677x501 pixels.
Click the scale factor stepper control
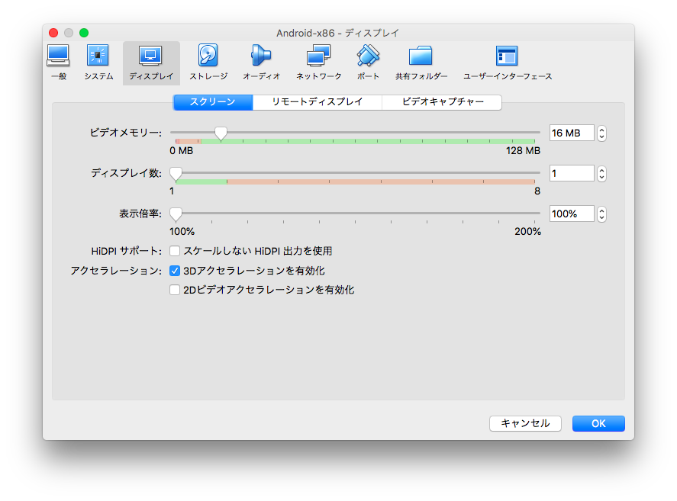(x=601, y=214)
